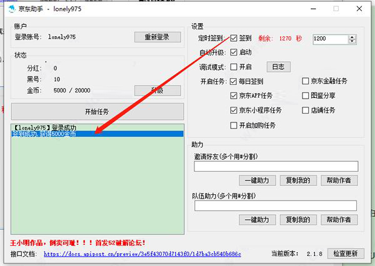
Task: Click 一键助力 under 队伍助力
Action: pos(257,220)
